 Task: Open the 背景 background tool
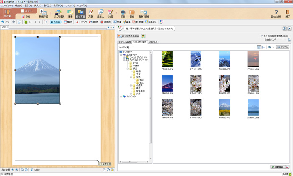[x=70, y=13]
